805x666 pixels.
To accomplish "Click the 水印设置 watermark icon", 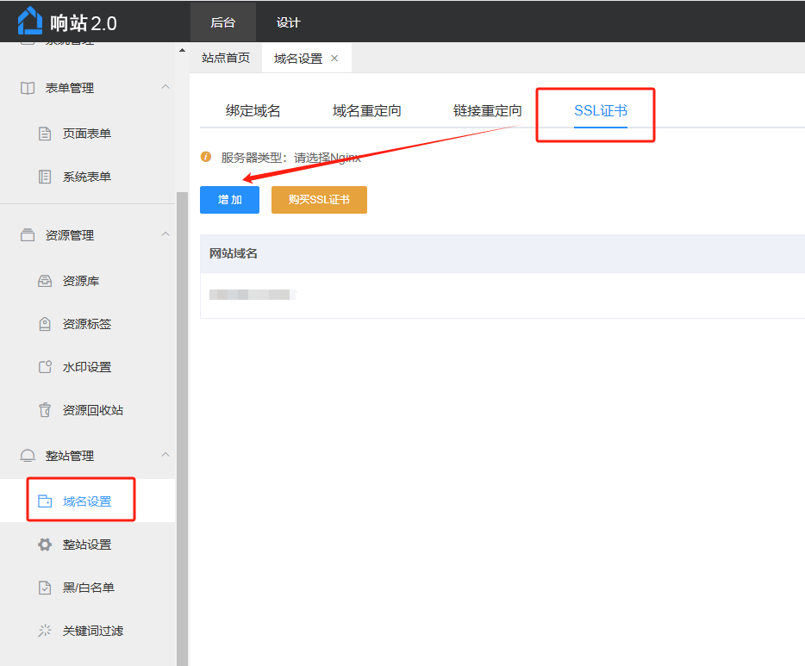I will click(45, 367).
